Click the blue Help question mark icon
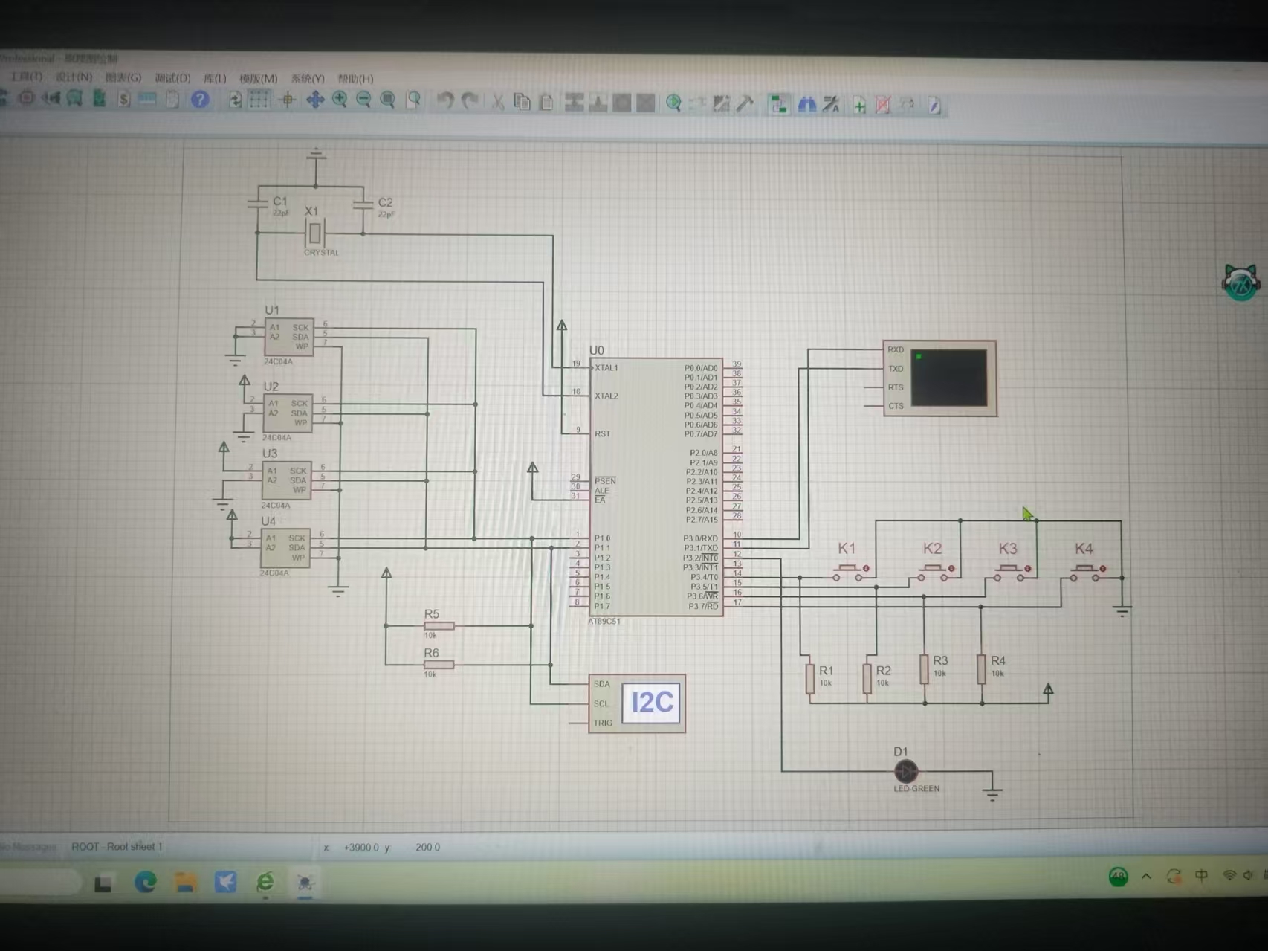This screenshot has height=951, width=1268. (200, 100)
